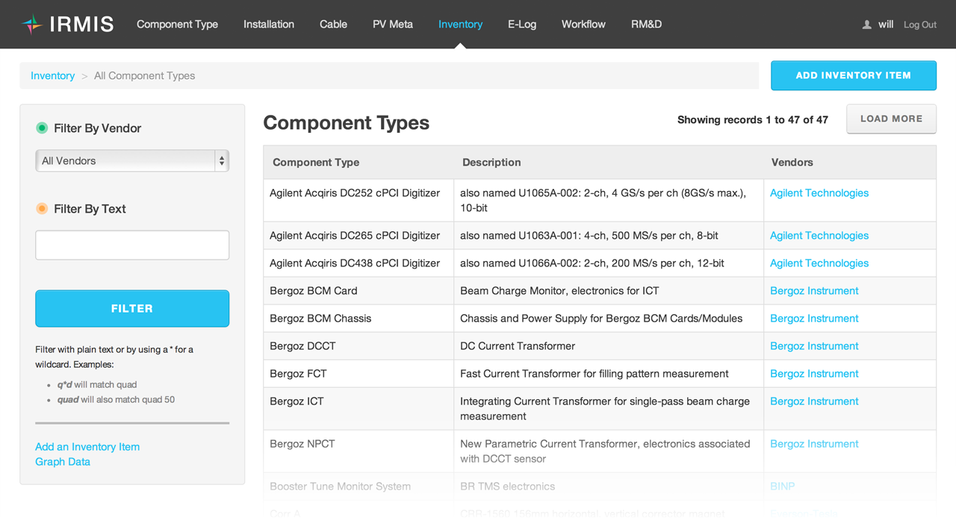Open the All Vendors dropdown
The height and width of the screenshot is (532, 956).
click(x=132, y=161)
